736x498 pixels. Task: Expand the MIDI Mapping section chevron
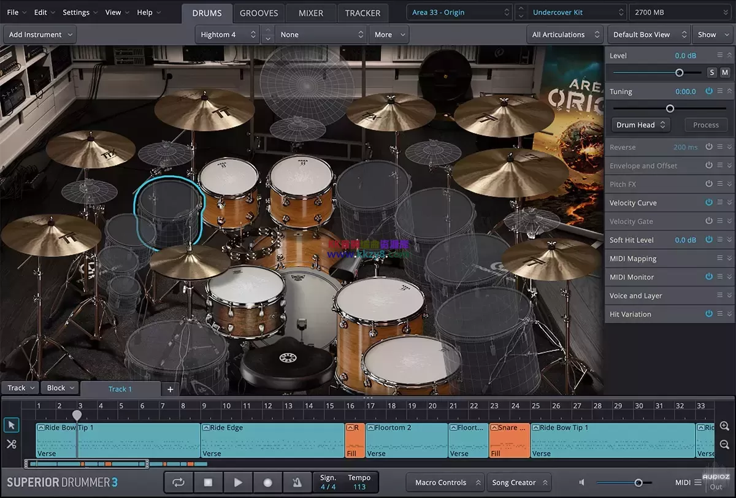pos(729,258)
